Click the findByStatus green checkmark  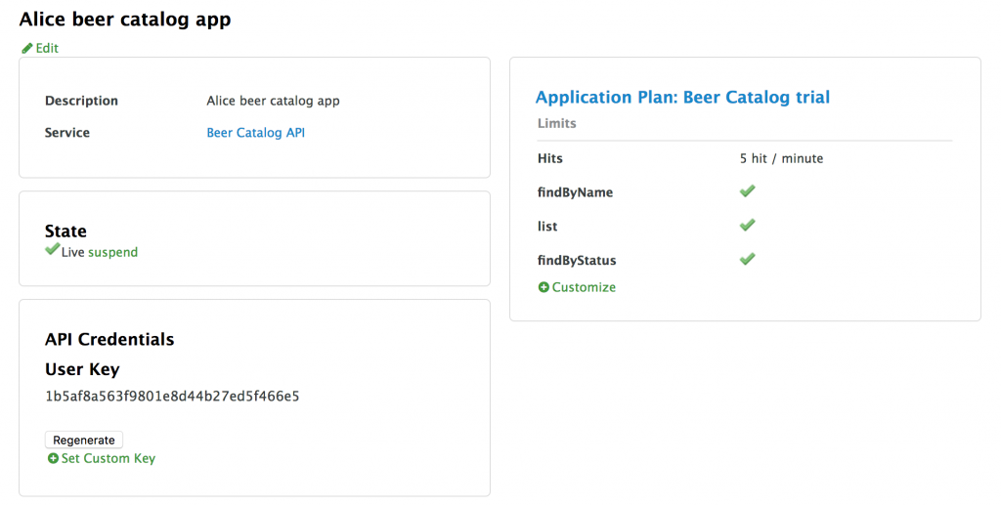click(x=747, y=260)
